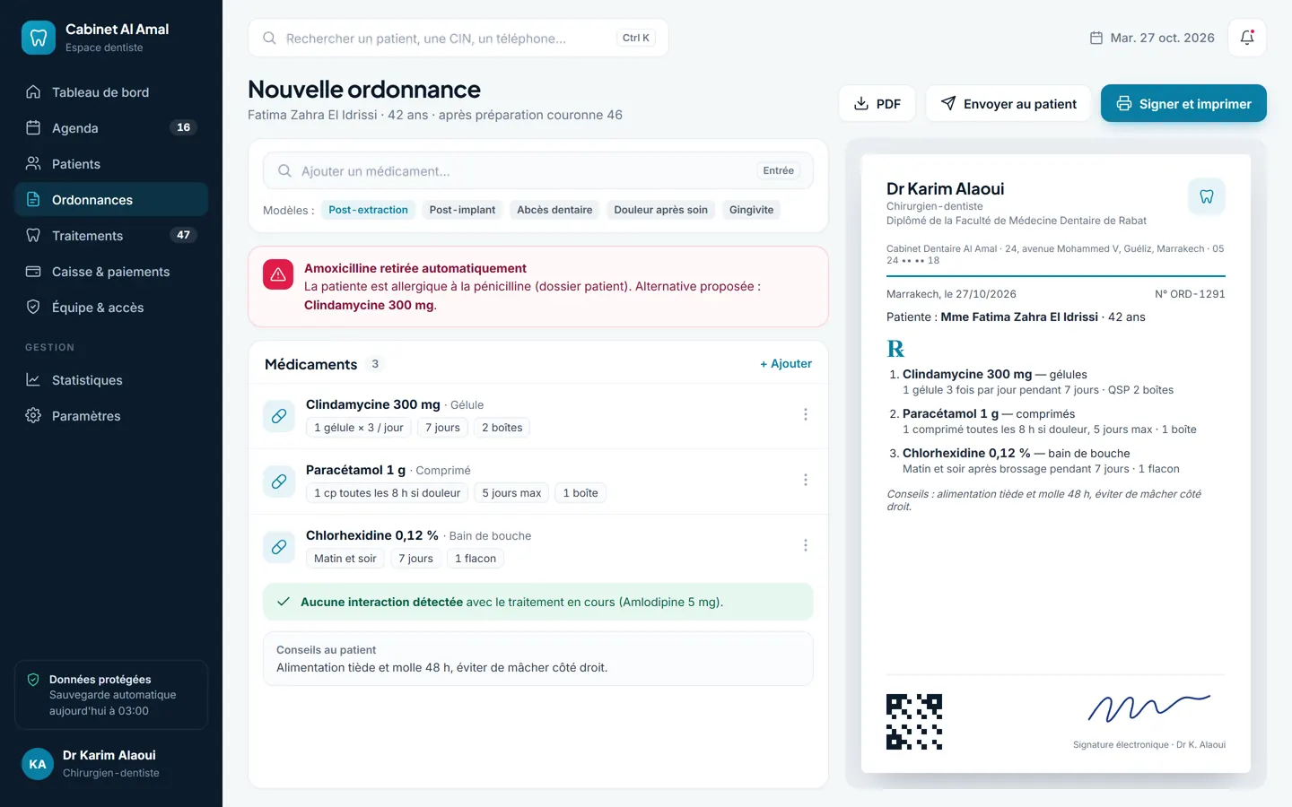Edit the 7 jours duration chip for Clindamycine

[x=442, y=428]
